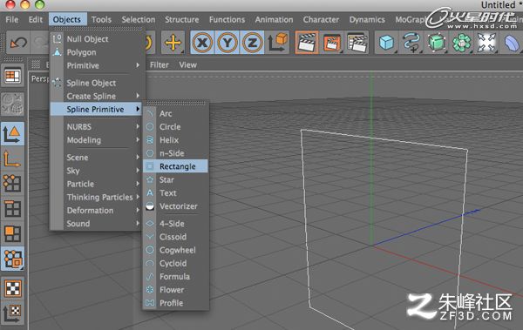
Task: Click the Render View clapperboard icon
Action: 307,43
